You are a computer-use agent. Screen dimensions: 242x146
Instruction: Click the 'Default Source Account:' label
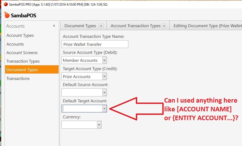[x=86, y=85]
